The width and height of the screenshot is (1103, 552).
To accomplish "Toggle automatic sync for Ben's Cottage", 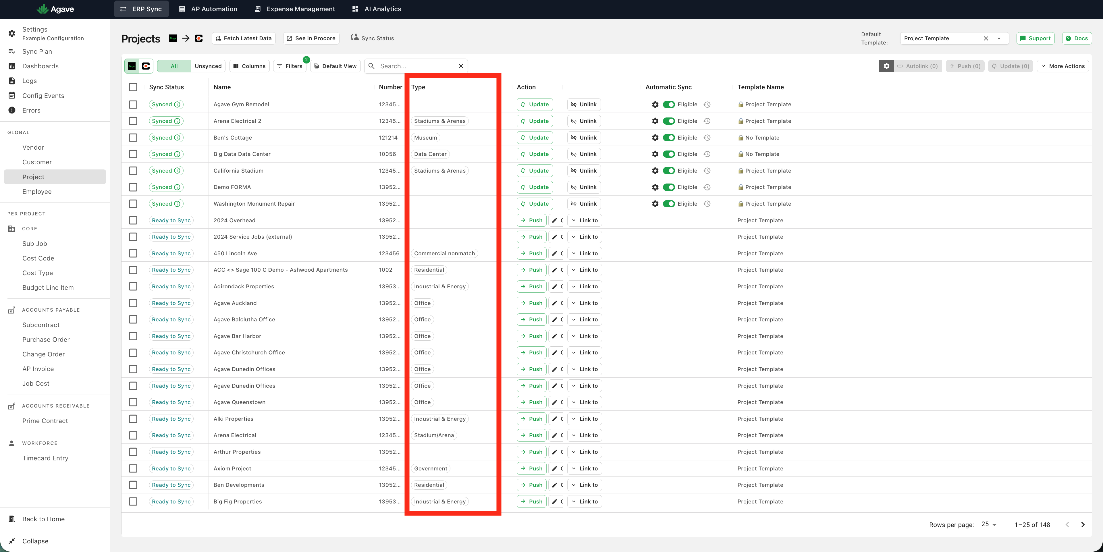I will 669,138.
